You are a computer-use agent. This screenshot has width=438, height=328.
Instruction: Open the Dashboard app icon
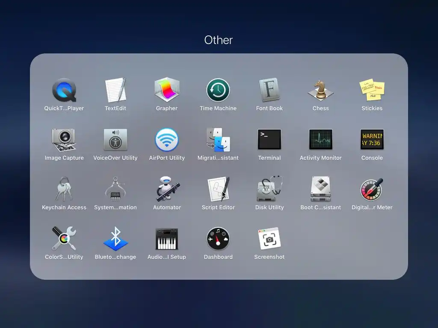click(x=218, y=239)
